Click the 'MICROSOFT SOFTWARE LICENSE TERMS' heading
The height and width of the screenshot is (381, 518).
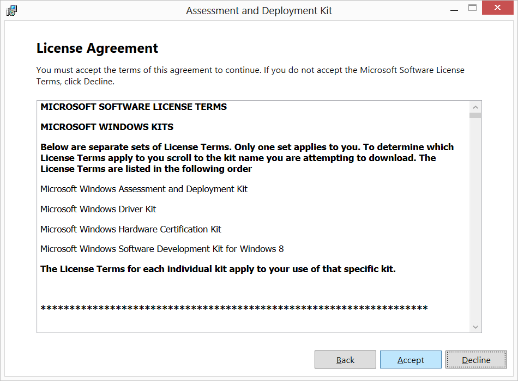pyautogui.click(x=134, y=107)
